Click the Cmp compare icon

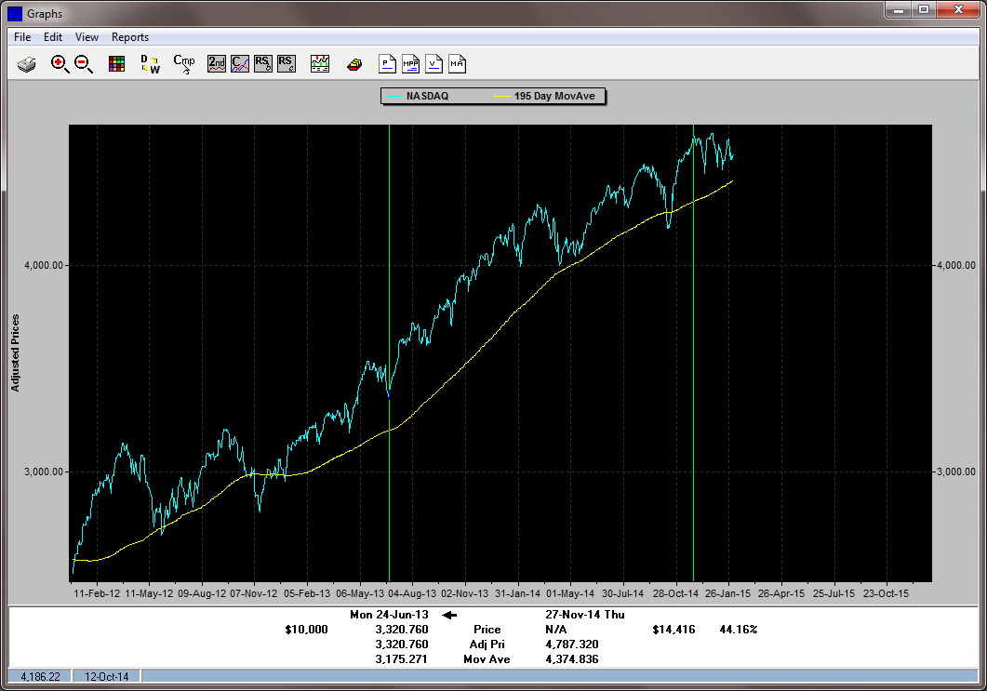[x=184, y=64]
